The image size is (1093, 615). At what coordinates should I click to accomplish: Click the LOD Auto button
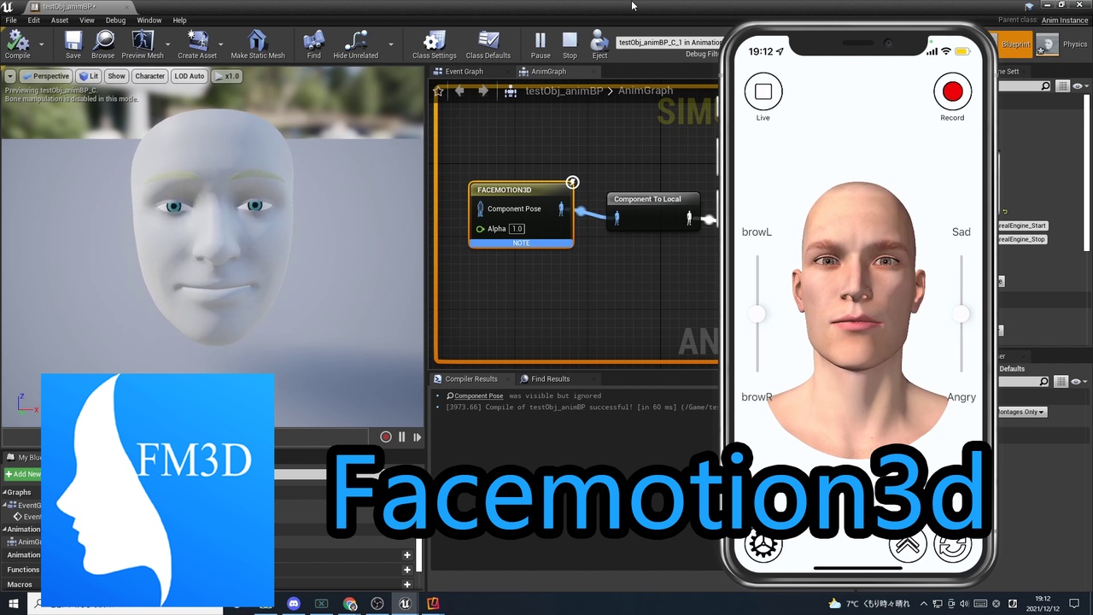click(190, 76)
